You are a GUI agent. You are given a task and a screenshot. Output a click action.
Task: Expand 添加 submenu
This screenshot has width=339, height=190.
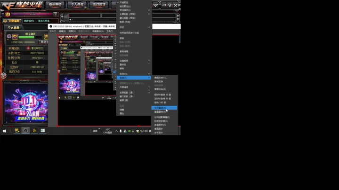[x=134, y=27]
